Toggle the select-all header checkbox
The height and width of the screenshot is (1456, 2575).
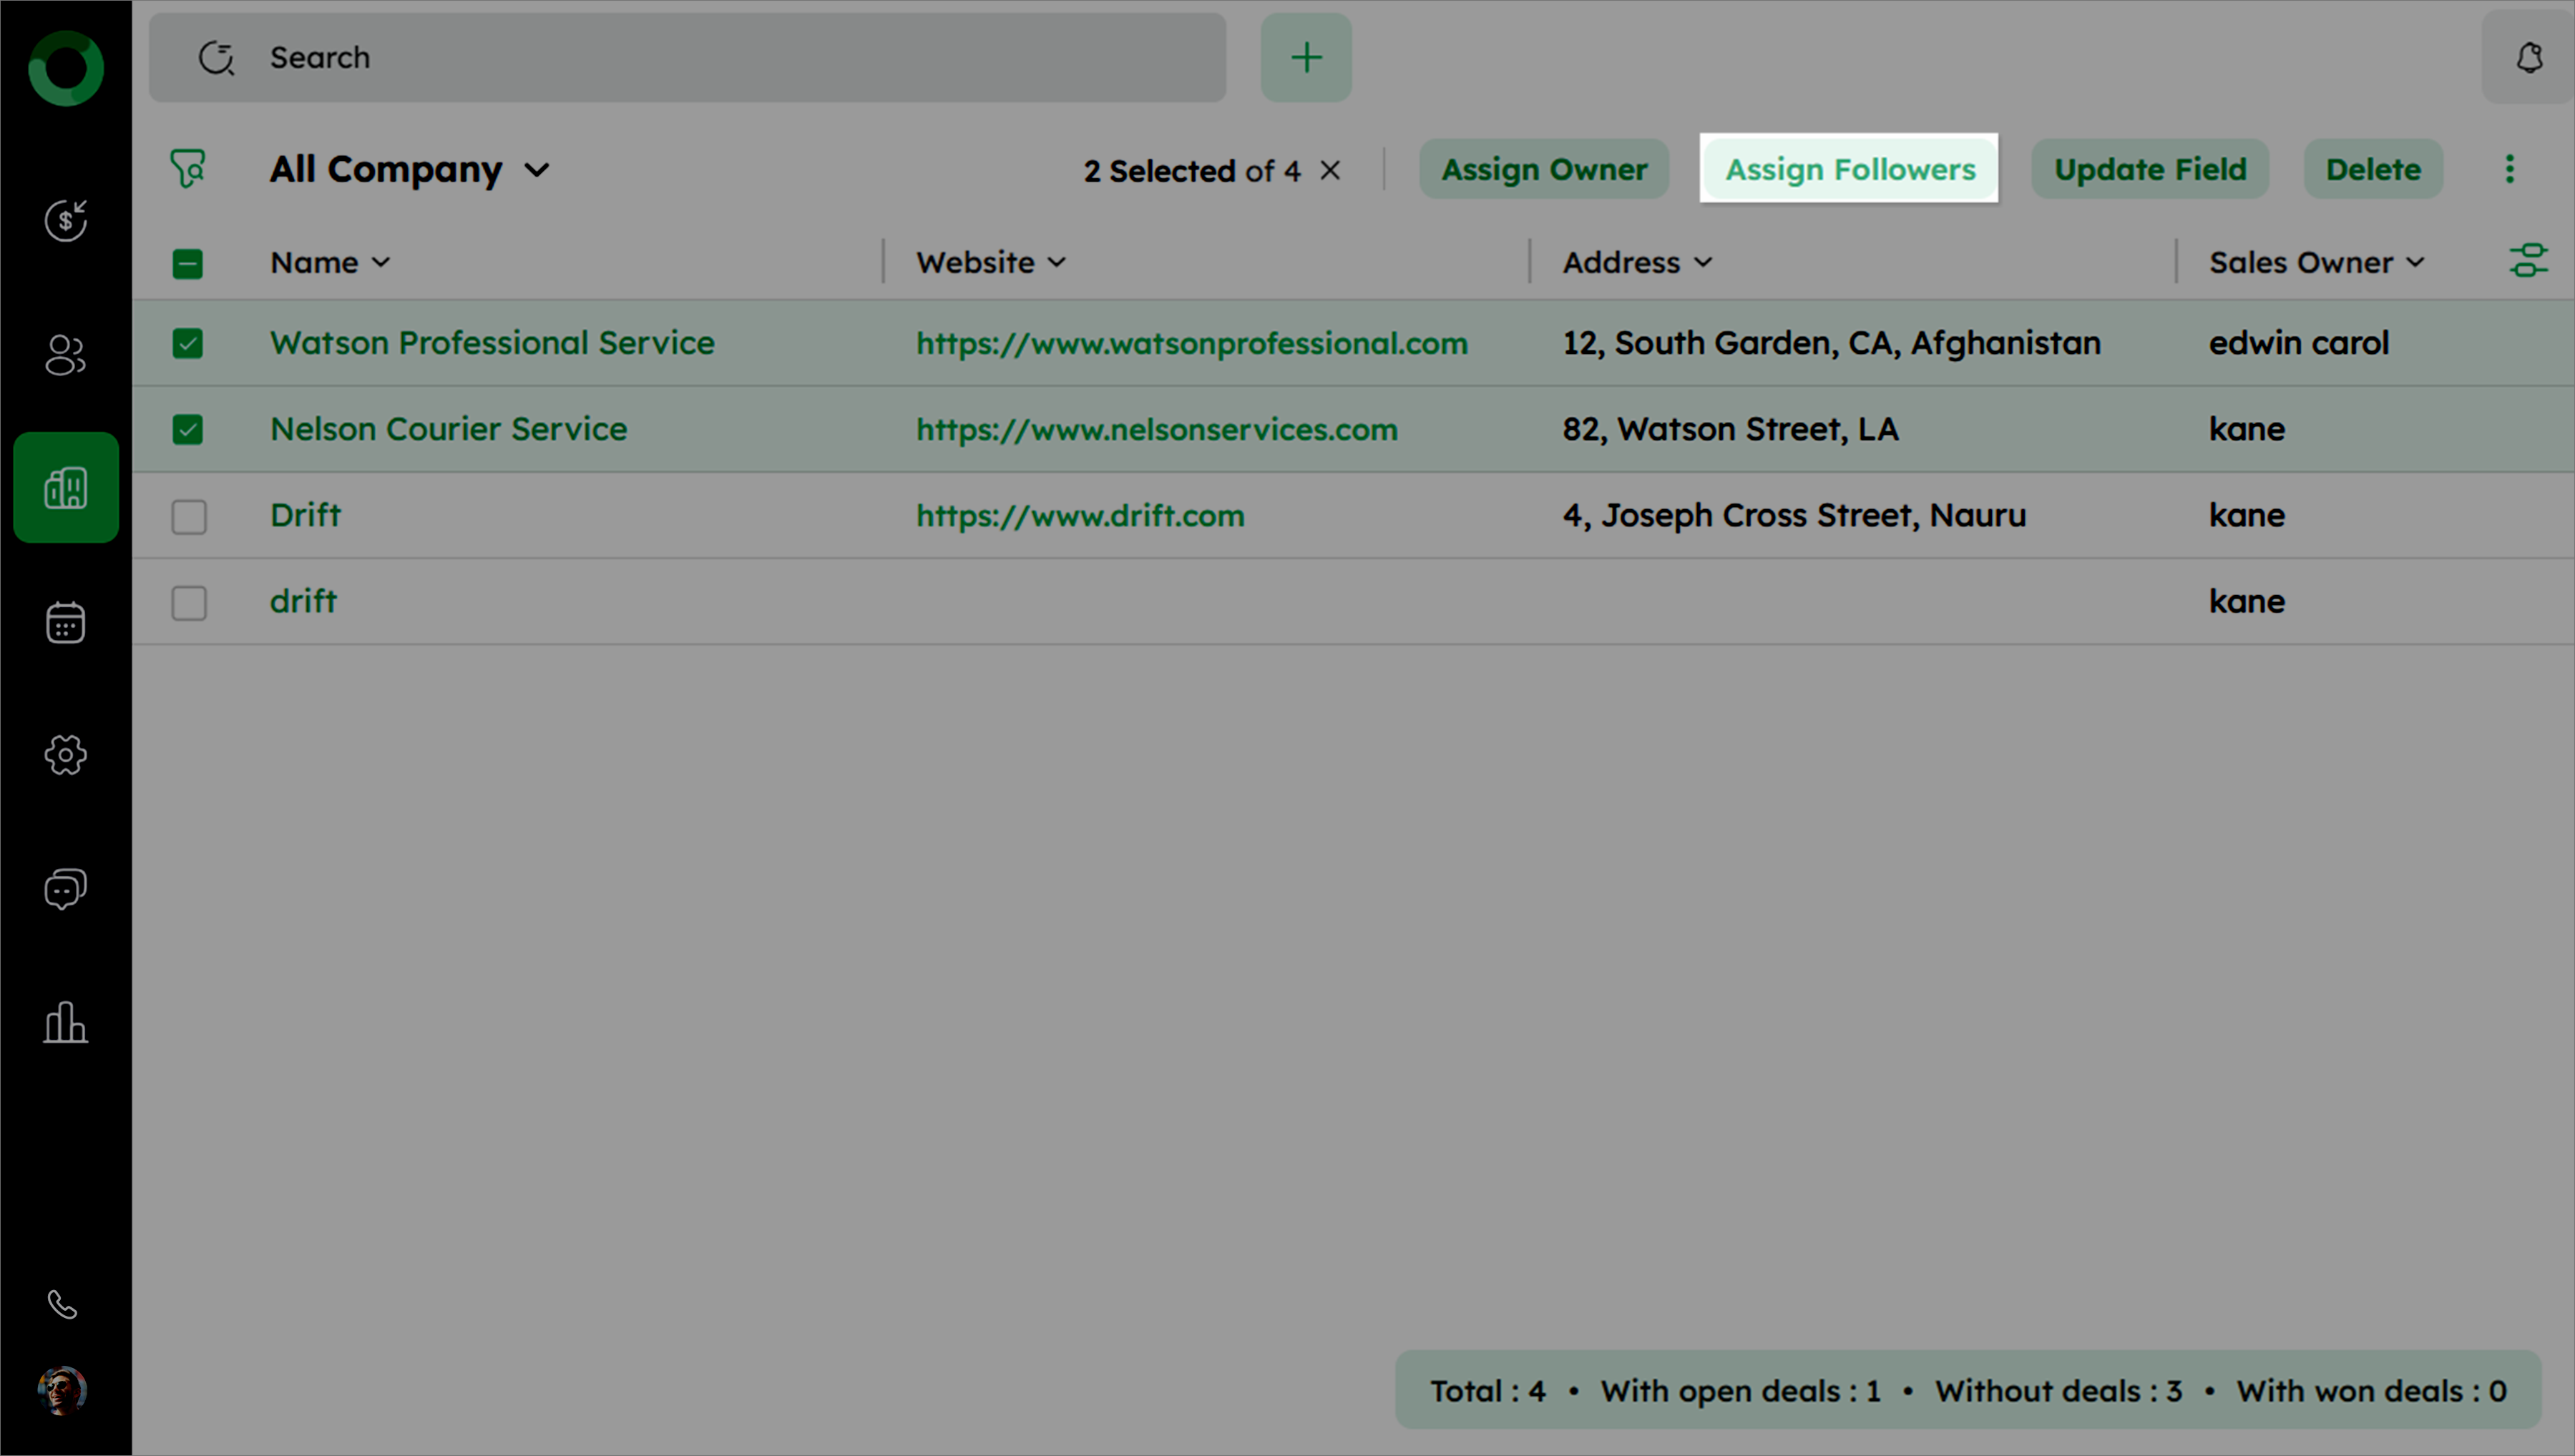(188, 264)
